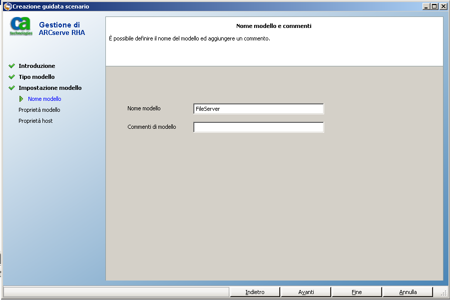Select the Nome modello step link
This screenshot has width=450, height=300.
44,99
